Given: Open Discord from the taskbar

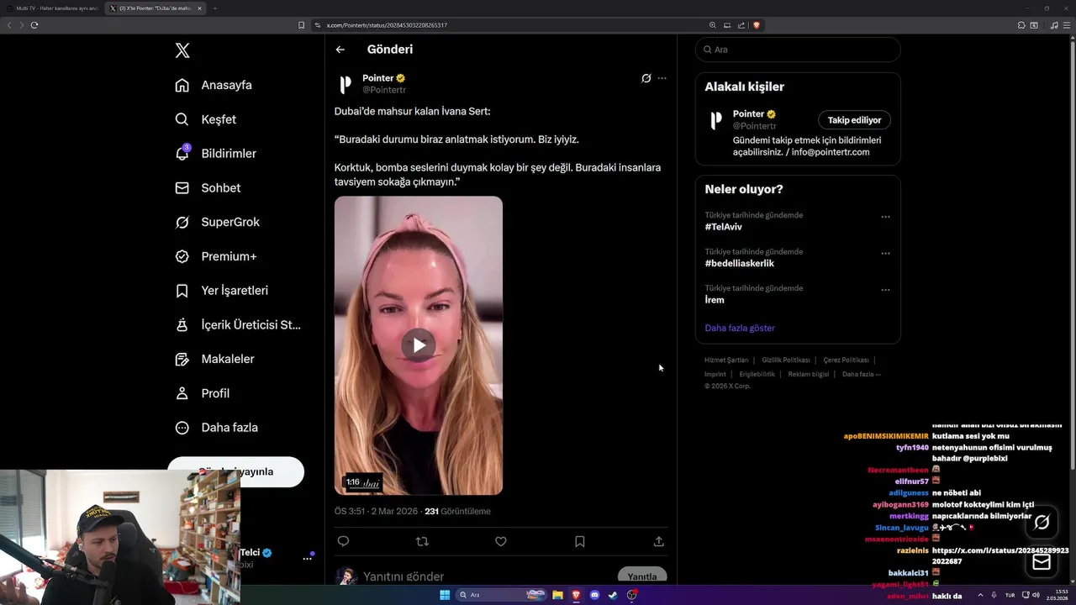Looking at the screenshot, I should point(594,595).
